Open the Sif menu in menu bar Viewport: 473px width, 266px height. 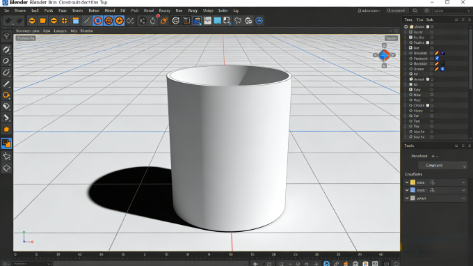123,10
